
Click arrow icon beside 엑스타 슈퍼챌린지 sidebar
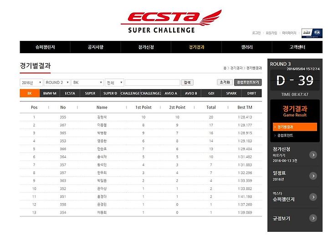tap(313, 197)
